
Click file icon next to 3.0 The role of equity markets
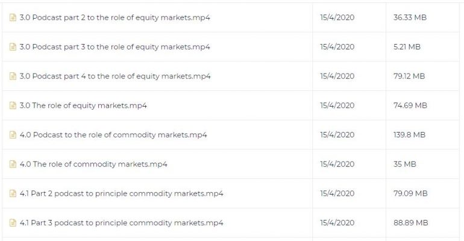[x=13, y=105]
